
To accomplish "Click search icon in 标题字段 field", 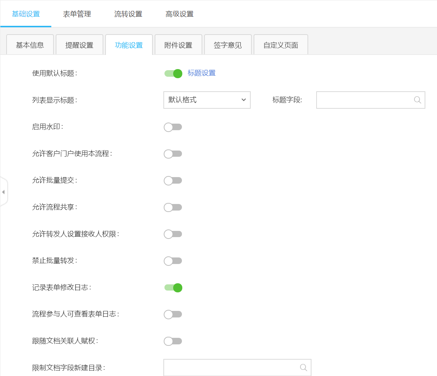I will click(417, 100).
